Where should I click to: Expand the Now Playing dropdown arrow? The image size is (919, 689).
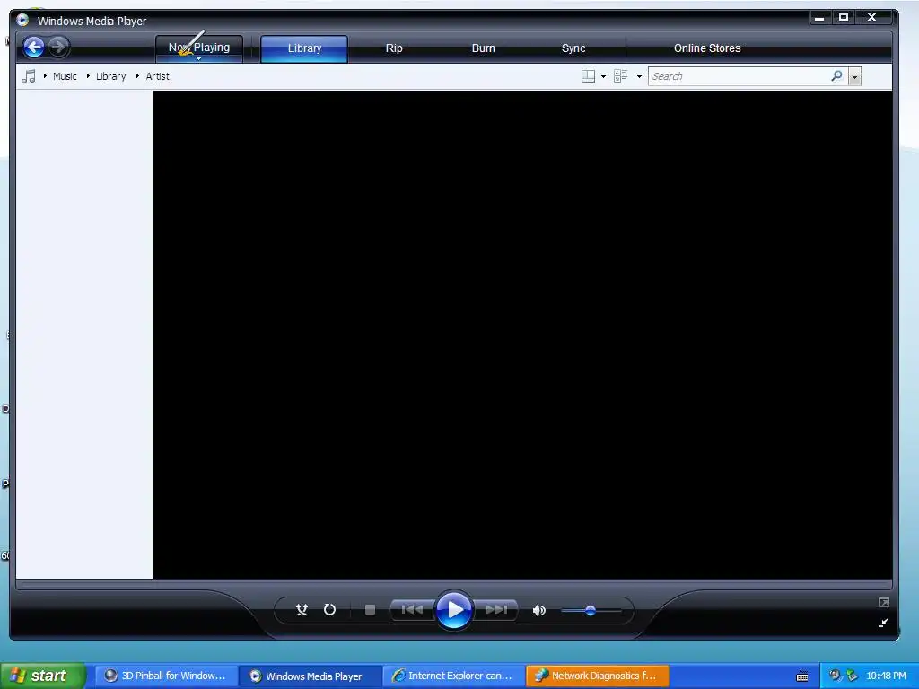(x=198, y=58)
